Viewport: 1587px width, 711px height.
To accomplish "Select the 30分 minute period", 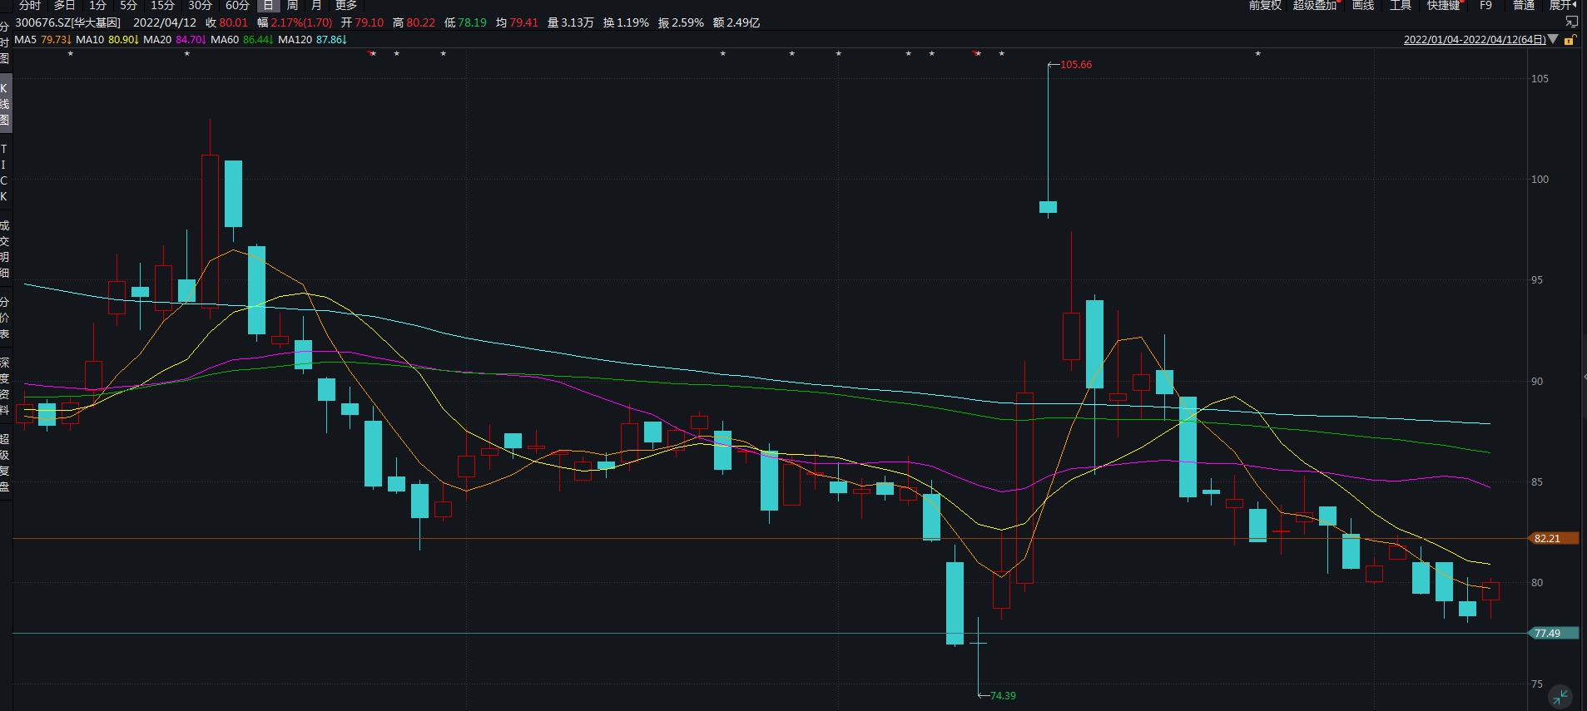I will [200, 5].
